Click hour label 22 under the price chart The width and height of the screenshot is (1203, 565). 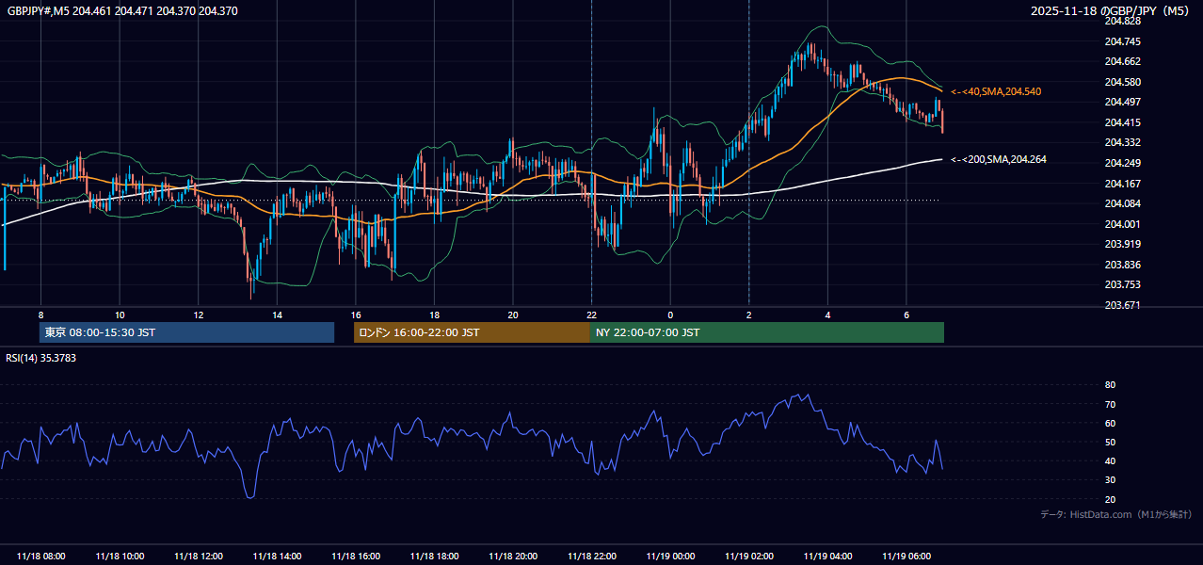pos(592,315)
